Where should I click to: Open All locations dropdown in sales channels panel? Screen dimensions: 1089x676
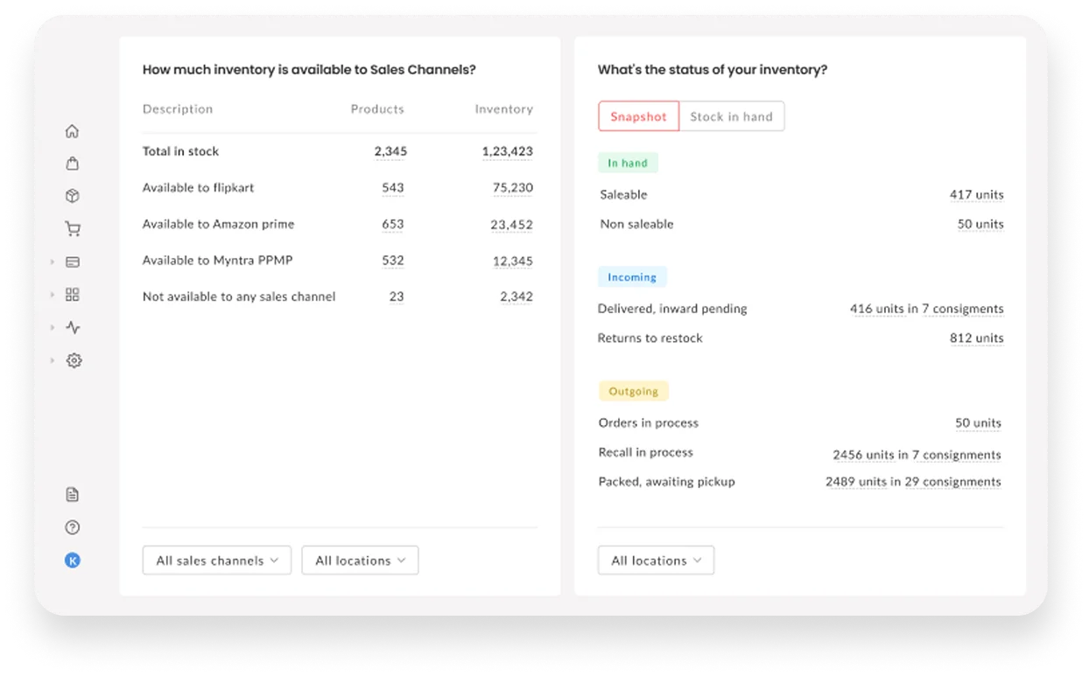(x=360, y=561)
